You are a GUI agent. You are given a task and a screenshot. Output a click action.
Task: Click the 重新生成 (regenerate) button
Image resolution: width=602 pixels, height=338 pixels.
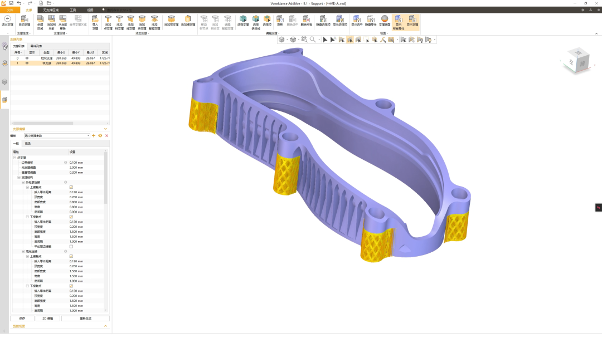pyautogui.click(x=85, y=319)
